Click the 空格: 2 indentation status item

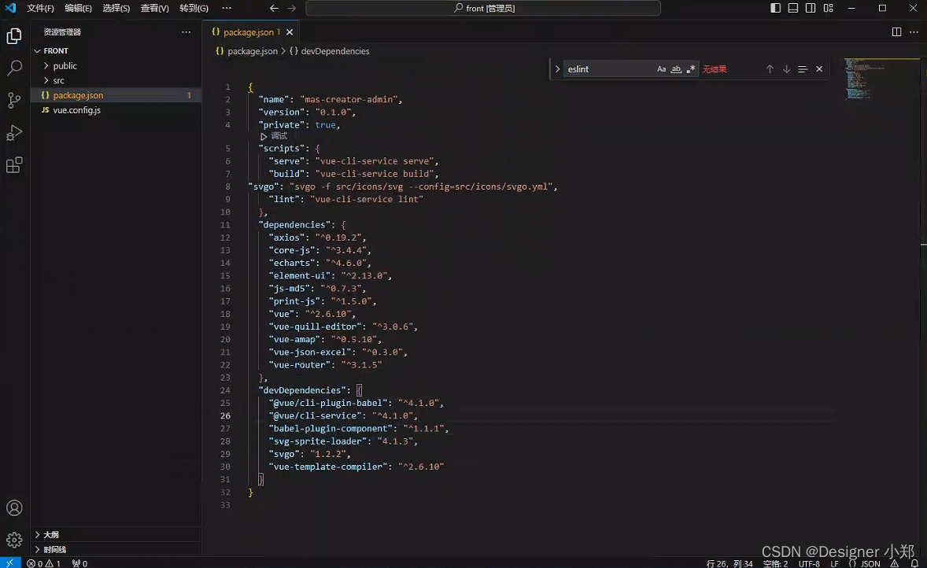(775, 563)
